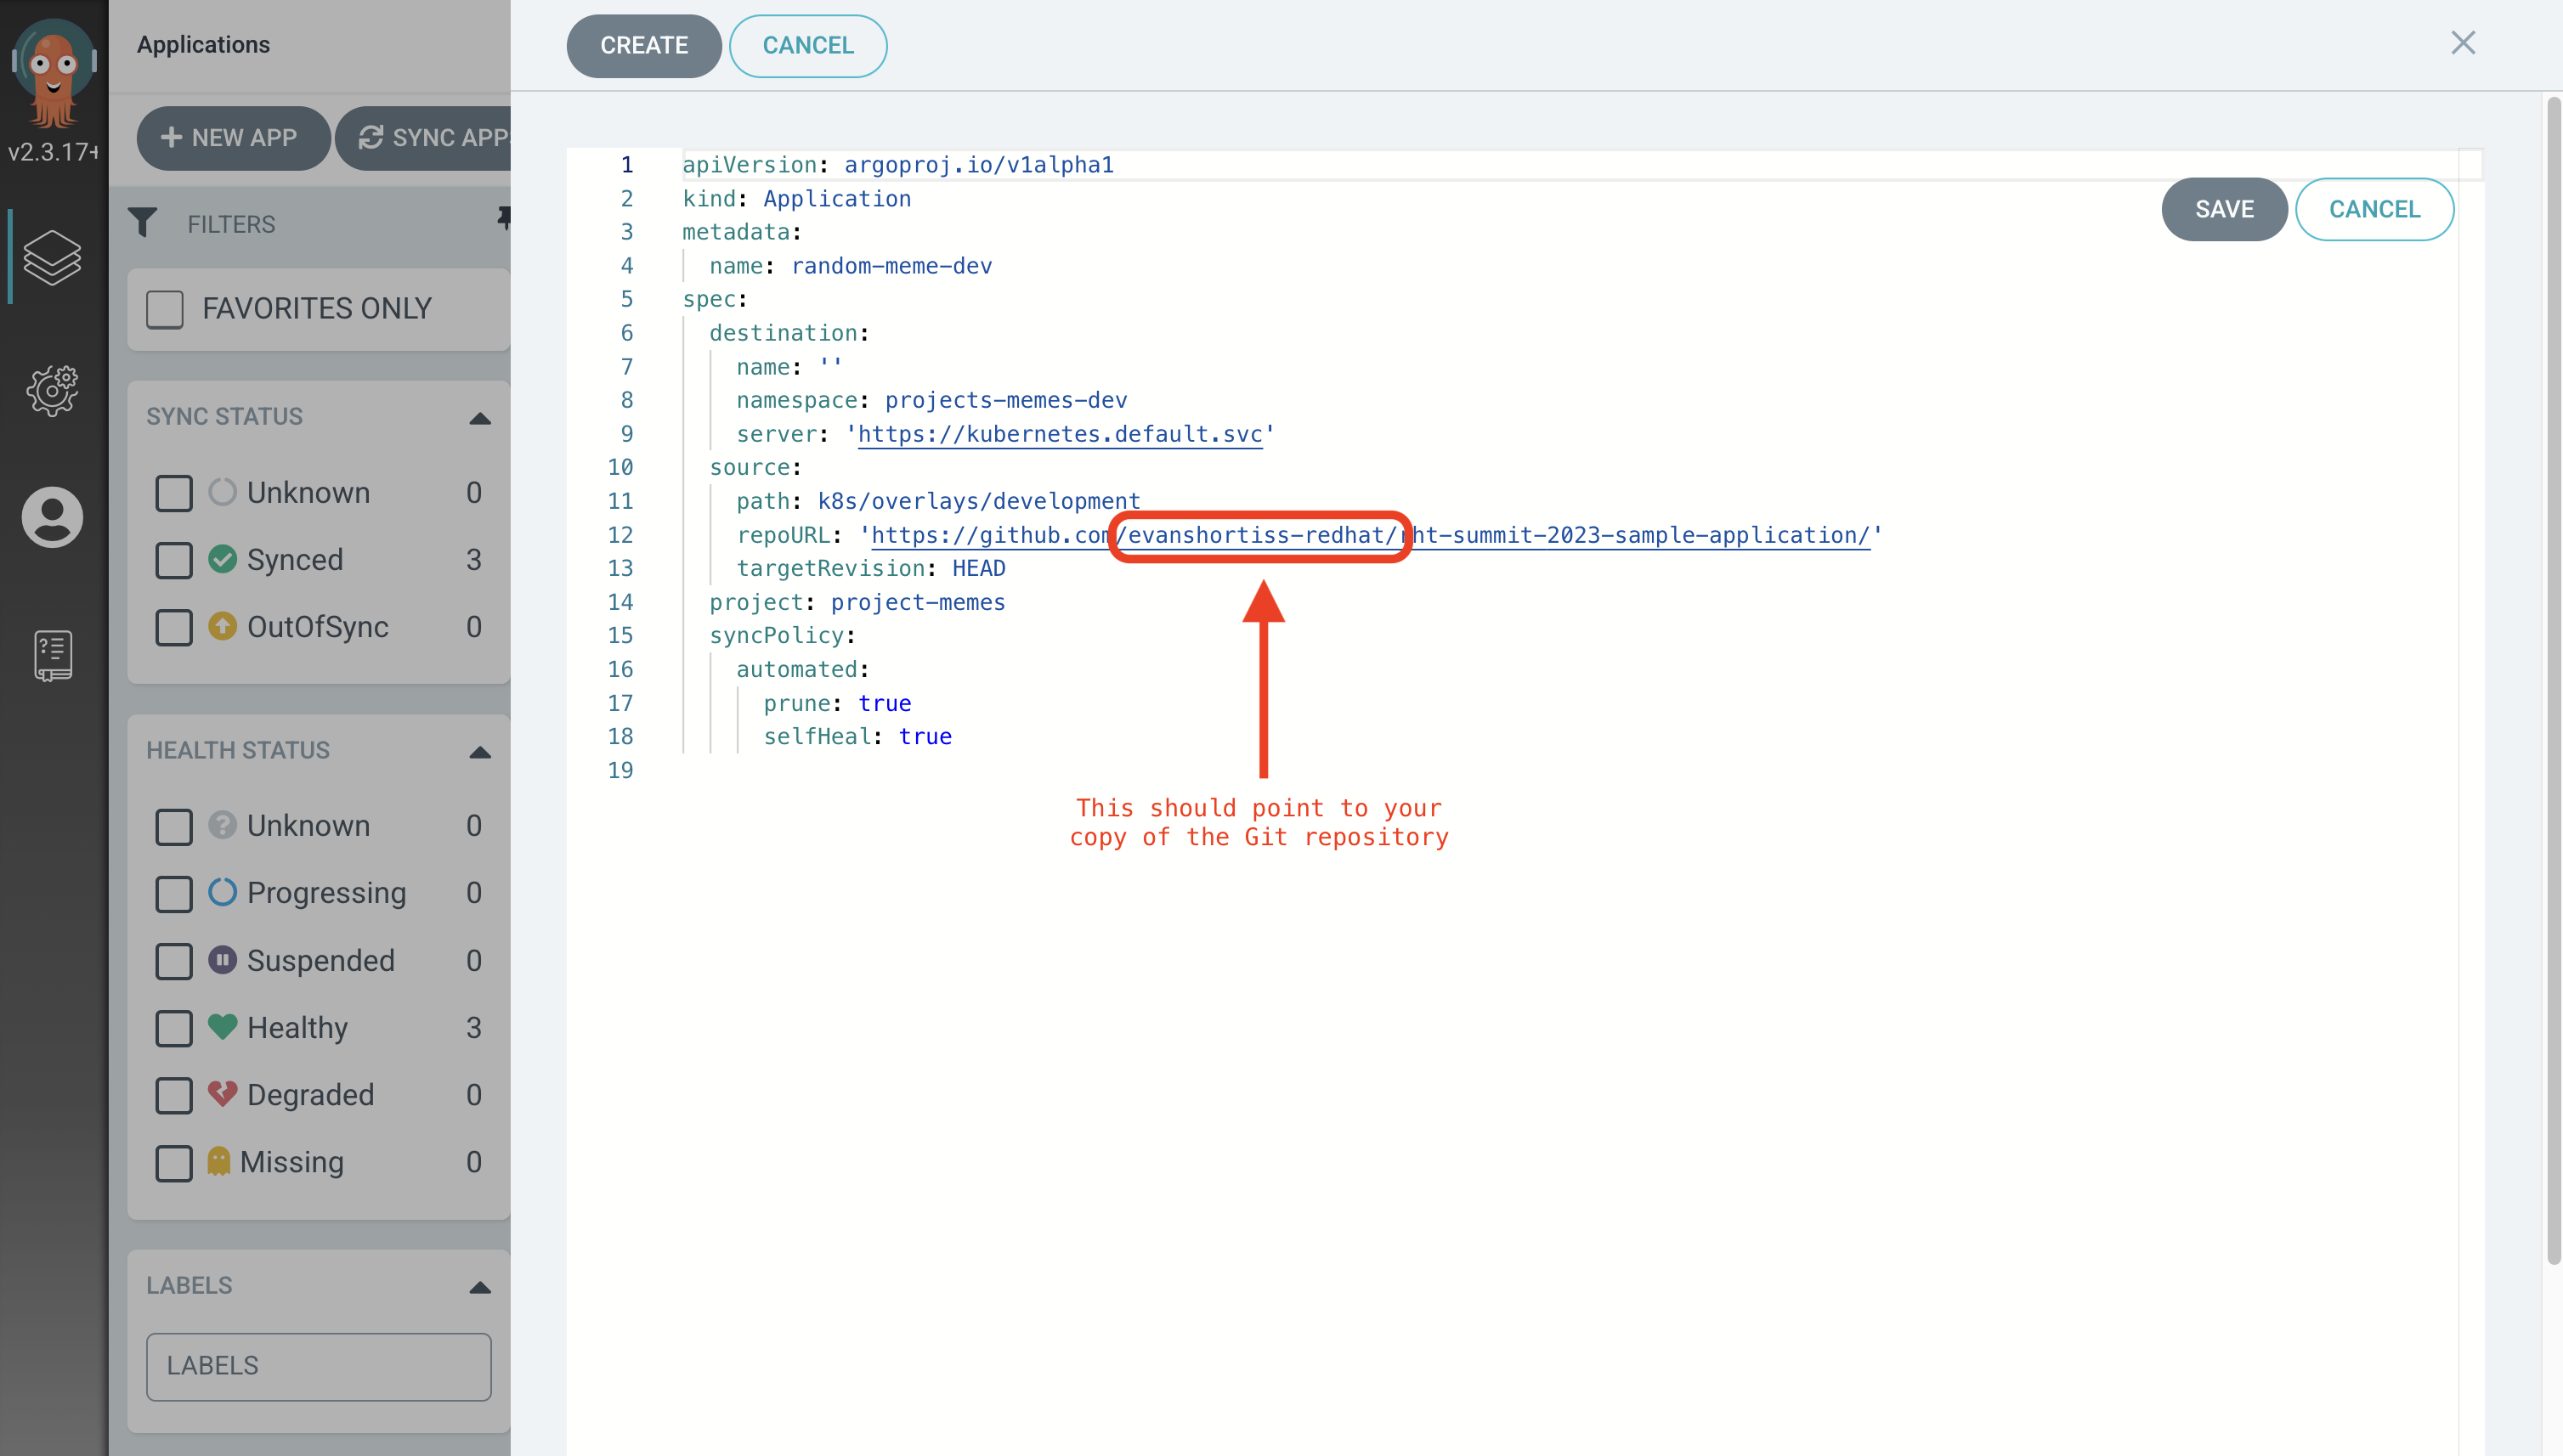The image size is (2563, 1456).
Task: Click the repoURL GitHub link on line 12
Action: 1372,535
